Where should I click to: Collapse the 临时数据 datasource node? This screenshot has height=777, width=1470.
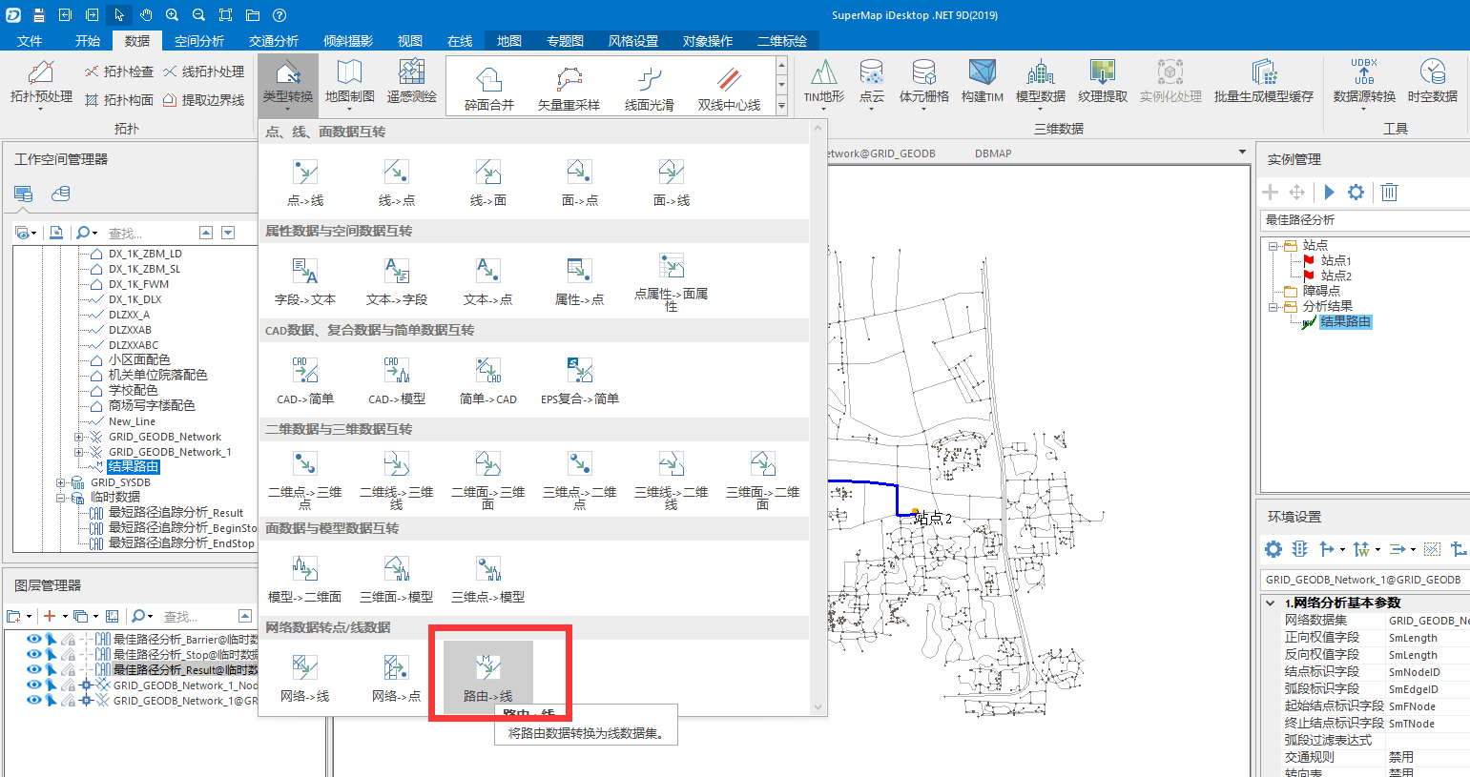pos(60,498)
